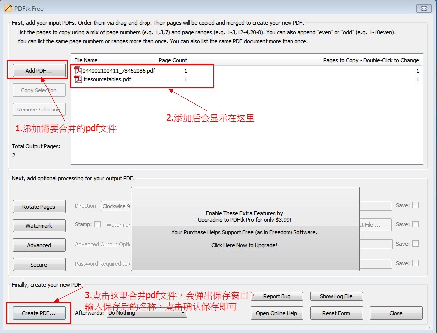Click the Open Online Help button
Viewport: 437px width, 333px height.
(277, 313)
